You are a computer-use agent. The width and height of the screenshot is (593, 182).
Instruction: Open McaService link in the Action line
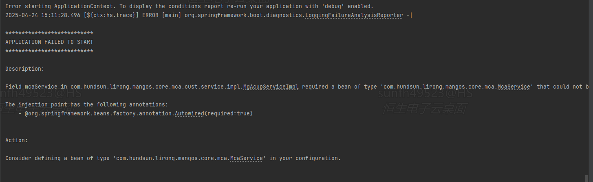click(246, 158)
